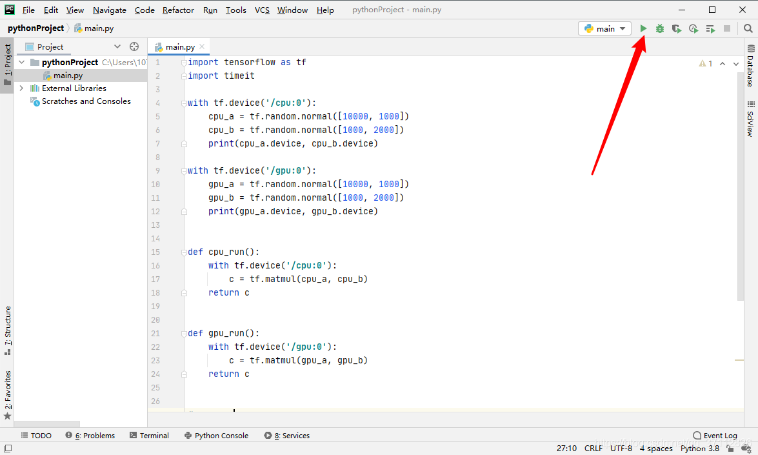Click the 4 spaces indent setting
758x455 pixels.
pyautogui.click(x=656, y=449)
